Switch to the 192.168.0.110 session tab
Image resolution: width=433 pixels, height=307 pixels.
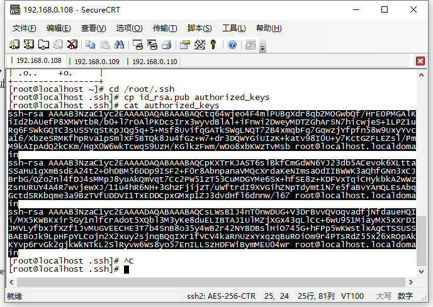[152, 62]
